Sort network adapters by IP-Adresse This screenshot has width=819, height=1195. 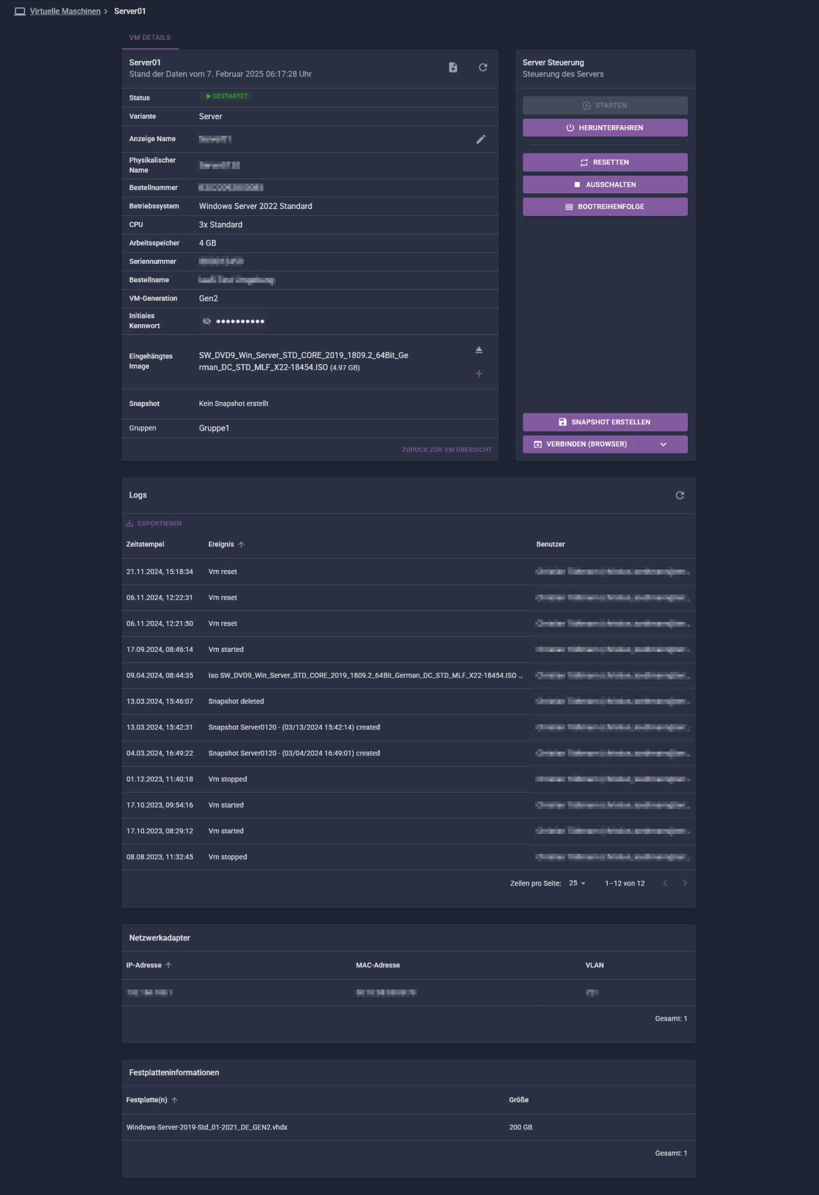[144, 965]
